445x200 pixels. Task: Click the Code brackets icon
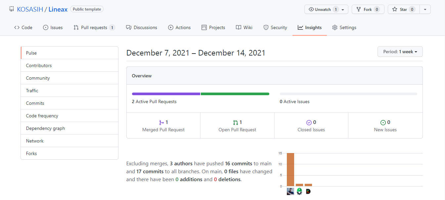(x=17, y=27)
